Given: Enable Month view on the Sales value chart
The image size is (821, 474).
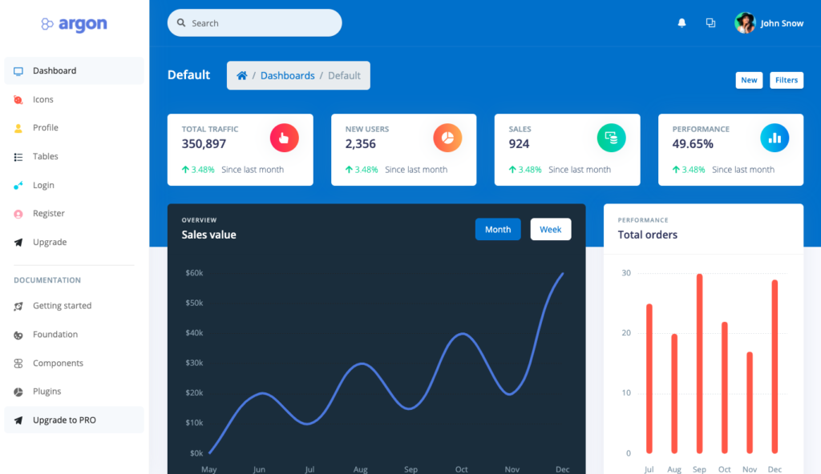Looking at the screenshot, I should point(497,229).
